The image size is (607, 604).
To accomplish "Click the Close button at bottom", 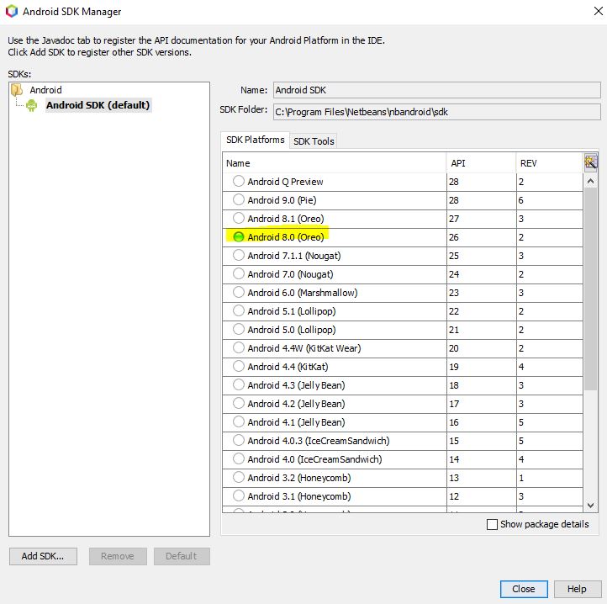I will pos(524,589).
